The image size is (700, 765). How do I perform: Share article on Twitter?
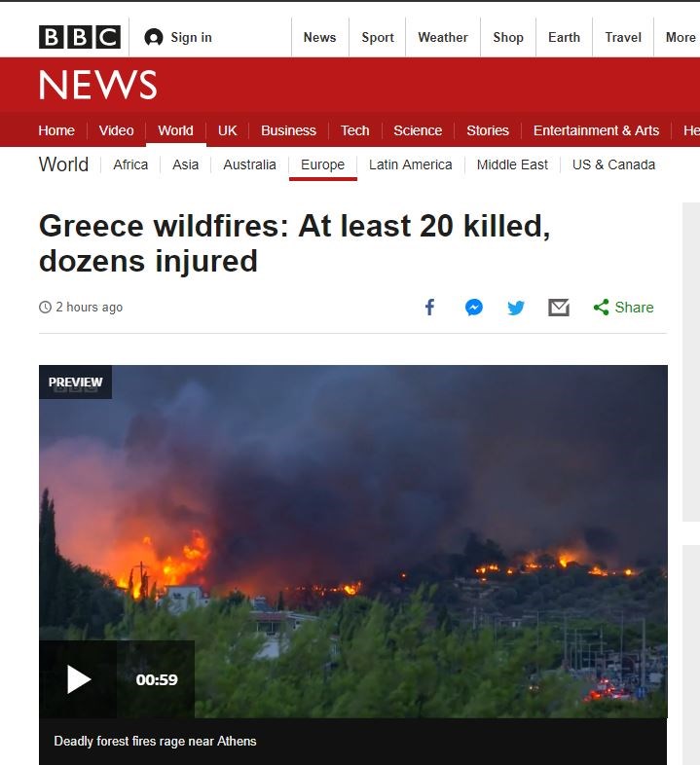coord(516,308)
